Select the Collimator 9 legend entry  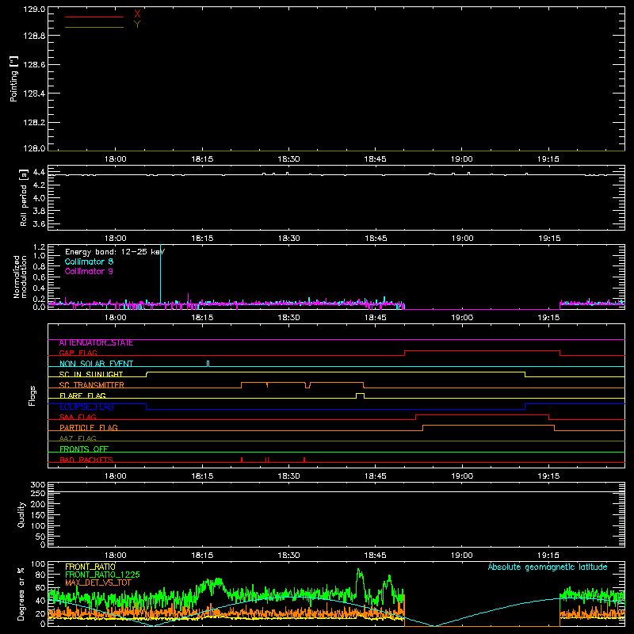tap(89, 271)
